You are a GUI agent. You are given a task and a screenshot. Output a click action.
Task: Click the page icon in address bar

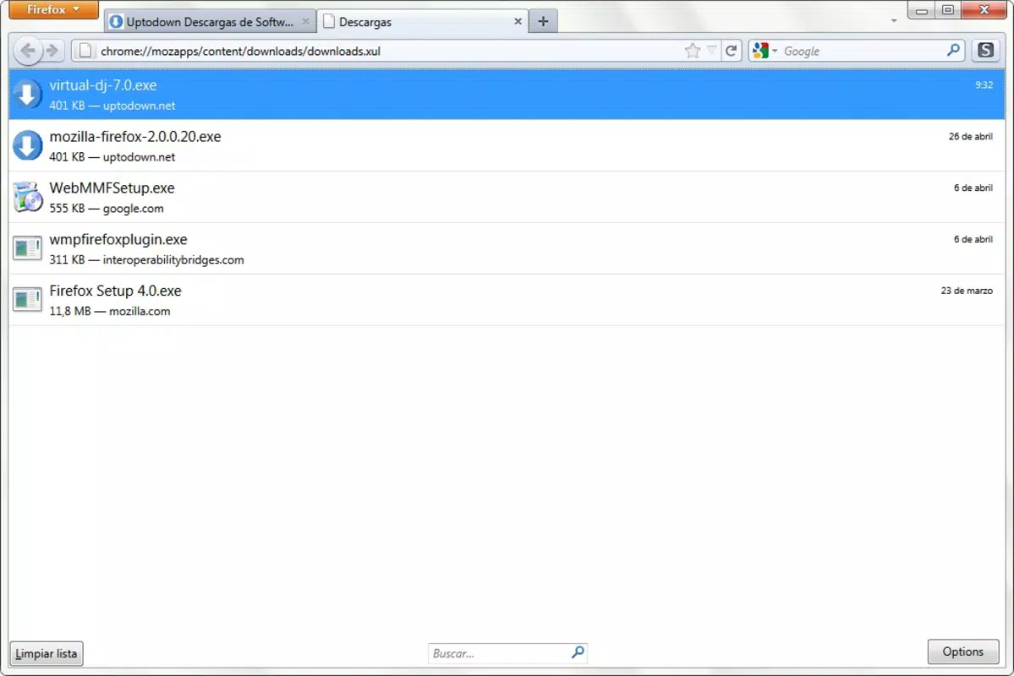tap(85, 51)
